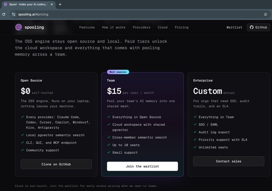Click the 'Up to 10 seats' text
This screenshot has height=191, width=272.
[126, 145]
